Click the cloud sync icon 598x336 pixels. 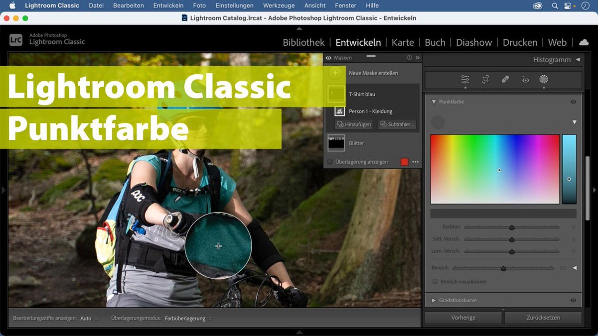(584, 42)
